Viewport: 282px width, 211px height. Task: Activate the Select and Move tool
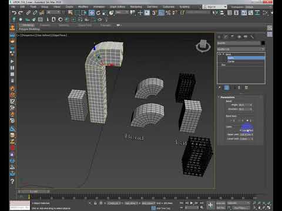(x=92, y=13)
